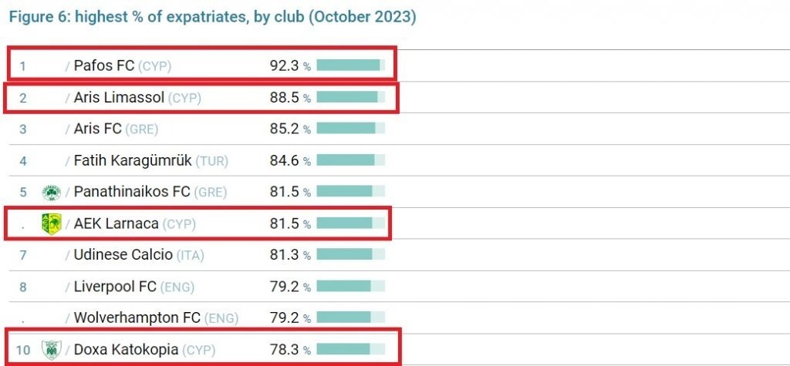Image resolution: width=790 pixels, height=366 pixels.
Task: Click Wolverhampton FC club name
Action: [x=137, y=317]
